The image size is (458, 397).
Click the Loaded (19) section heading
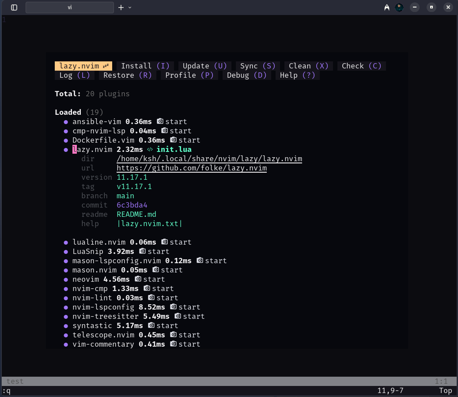[79, 113]
